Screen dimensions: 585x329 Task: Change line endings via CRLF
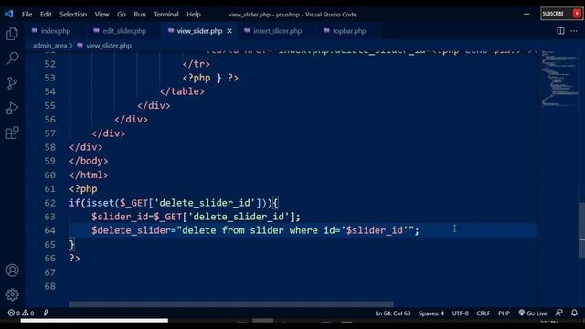[x=484, y=313]
